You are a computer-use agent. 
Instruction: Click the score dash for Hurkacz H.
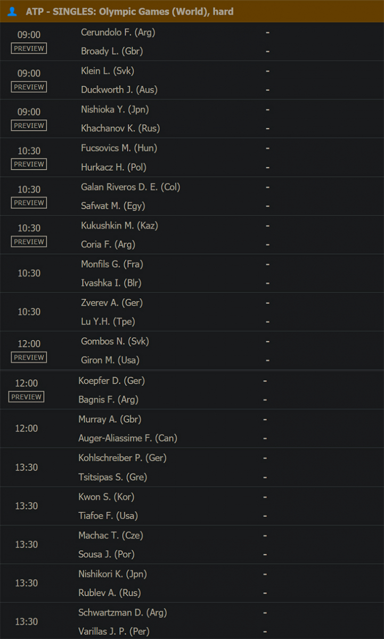(267, 167)
